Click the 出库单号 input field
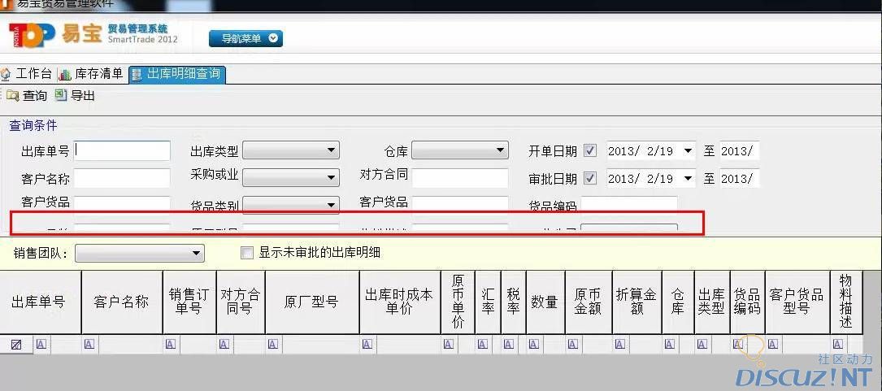The height and width of the screenshot is (391, 882). pos(123,150)
